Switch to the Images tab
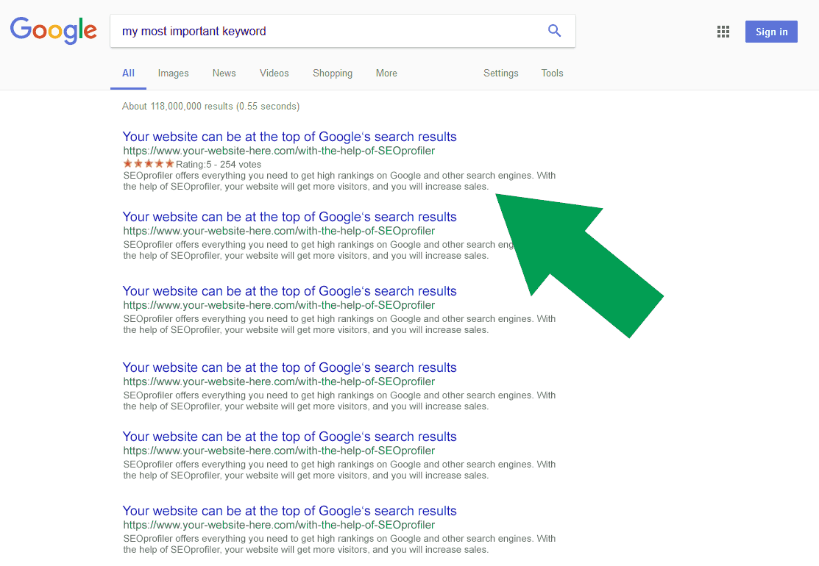The width and height of the screenshot is (819, 566). pos(173,74)
